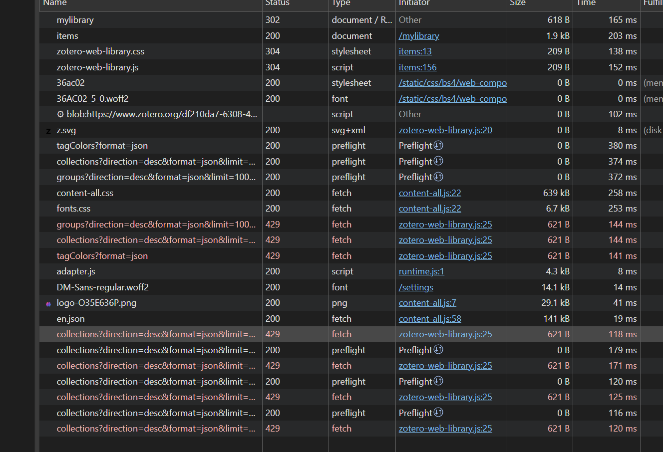This screenshot has height=452, width=663.
Task: Open zotero-web-library.js:25 link in tagColors 429 row
Action: click(x=445, y=256)
